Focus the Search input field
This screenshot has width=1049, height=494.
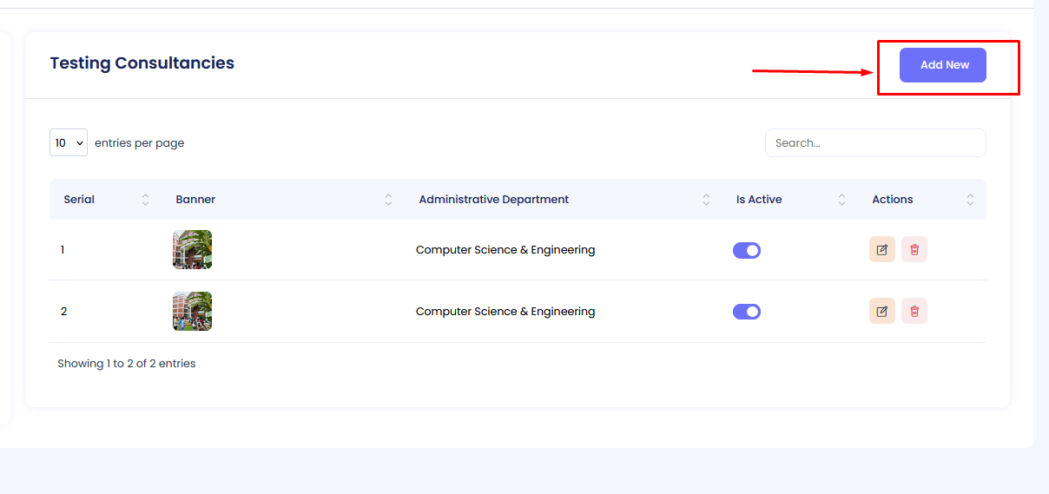tap(874, 143)
